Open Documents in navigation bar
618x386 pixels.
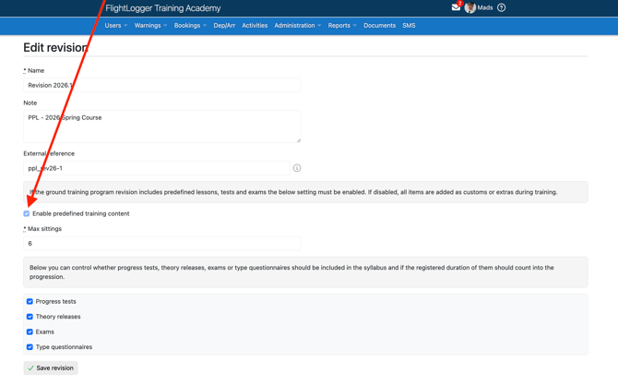(379, 25)
